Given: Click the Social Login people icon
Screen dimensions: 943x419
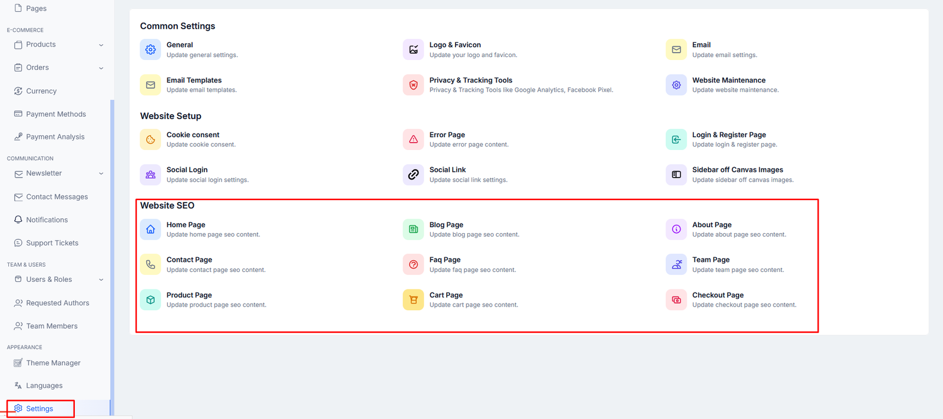Looking at the screenshot, I should (x=150, y=174).
